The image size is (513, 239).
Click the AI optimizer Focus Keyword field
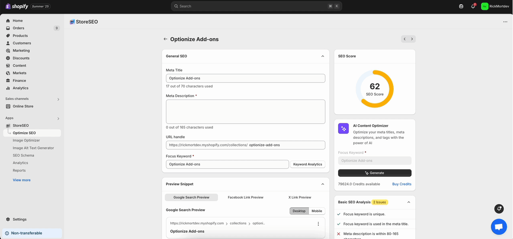[375, 160]
